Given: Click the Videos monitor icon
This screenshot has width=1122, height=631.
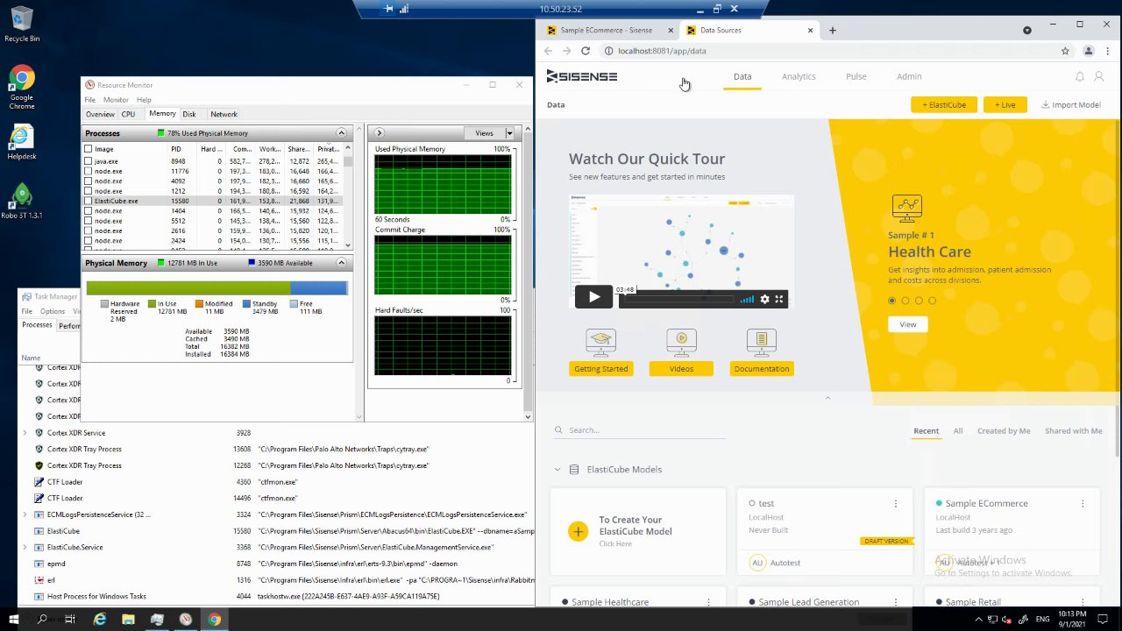Looking at the screenshot, I should [681, 342].
